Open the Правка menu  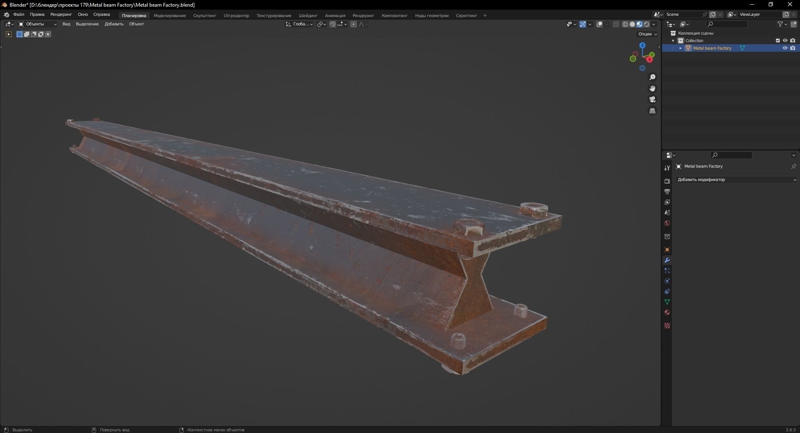(37, 15)
